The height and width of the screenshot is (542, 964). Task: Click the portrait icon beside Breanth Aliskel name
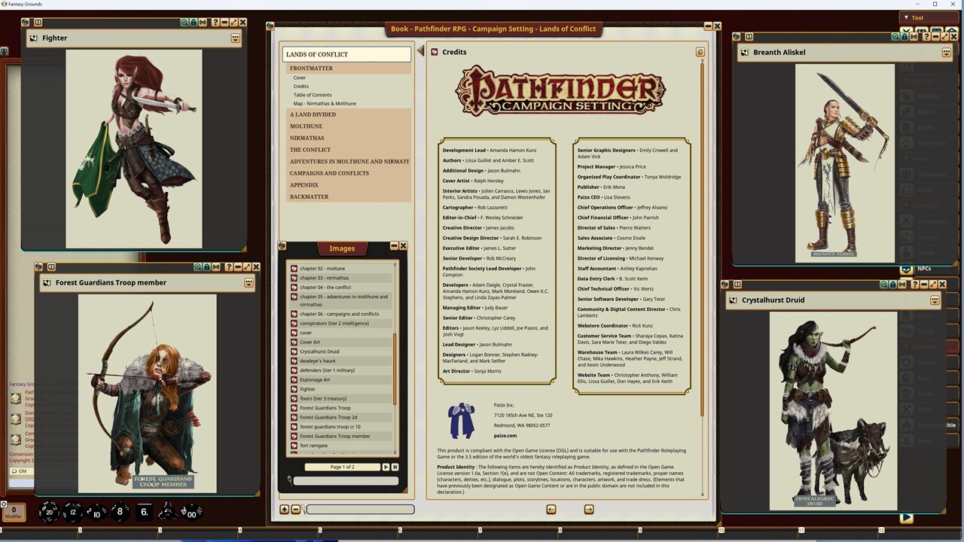coord(744,52)
